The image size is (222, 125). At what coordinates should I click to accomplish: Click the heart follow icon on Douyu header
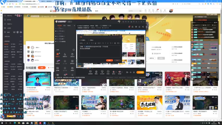tap(149, 11)
